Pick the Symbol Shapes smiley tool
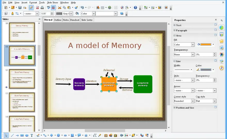The image size is (227, 139). point(58,135)
